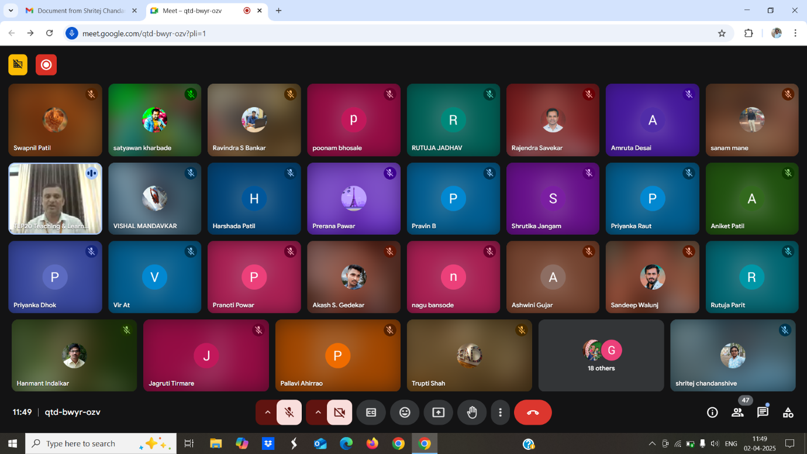Open the activities panel icon
This screenshot has width=807, height=454.
pyautogui.click(x=788, y=412)
